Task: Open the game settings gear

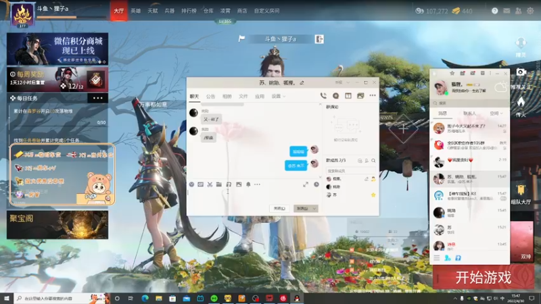Action: pyautogui.click(x=530, y=11)
